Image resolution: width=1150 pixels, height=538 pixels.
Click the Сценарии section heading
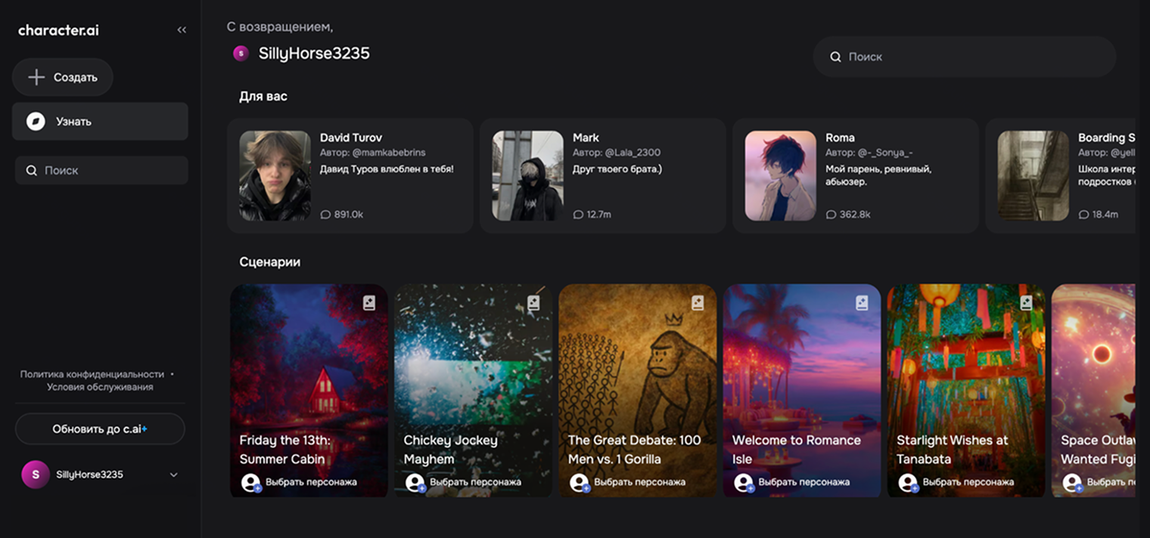(x=270, y=262)
